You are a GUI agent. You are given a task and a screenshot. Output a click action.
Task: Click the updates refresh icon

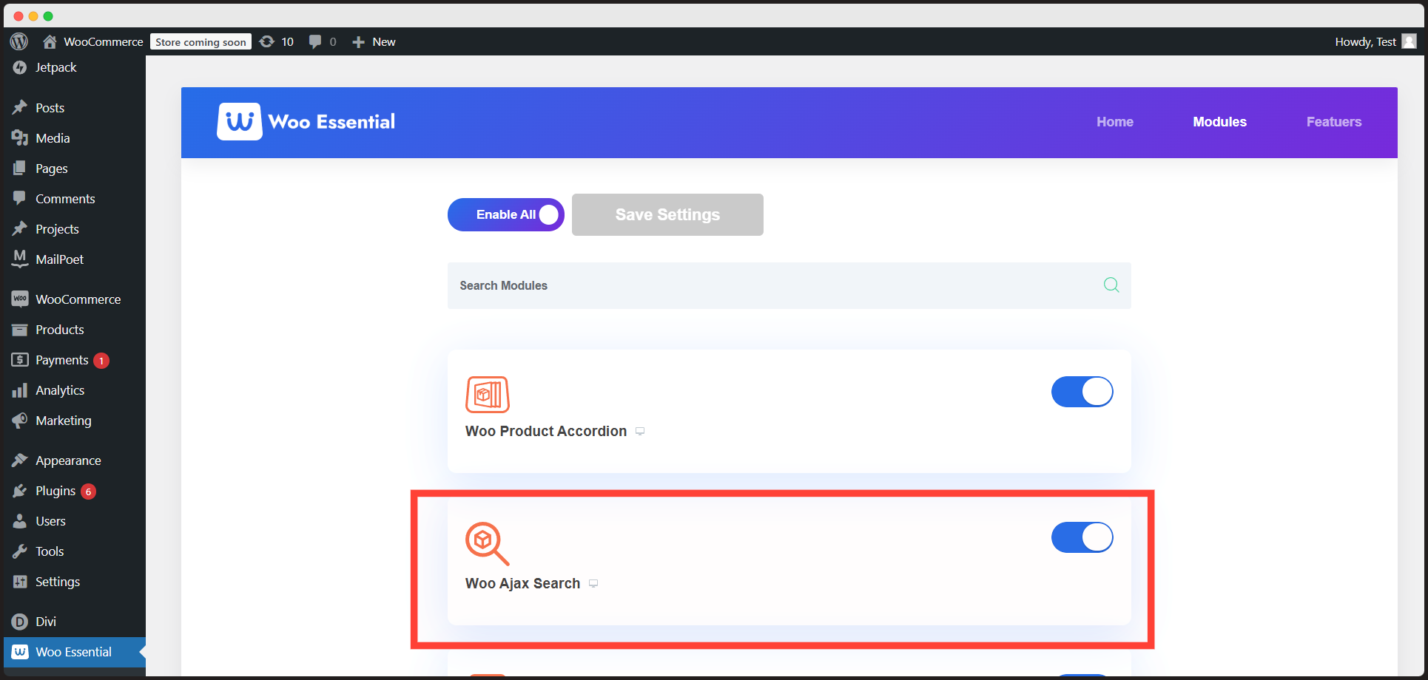tap(266, 41)
